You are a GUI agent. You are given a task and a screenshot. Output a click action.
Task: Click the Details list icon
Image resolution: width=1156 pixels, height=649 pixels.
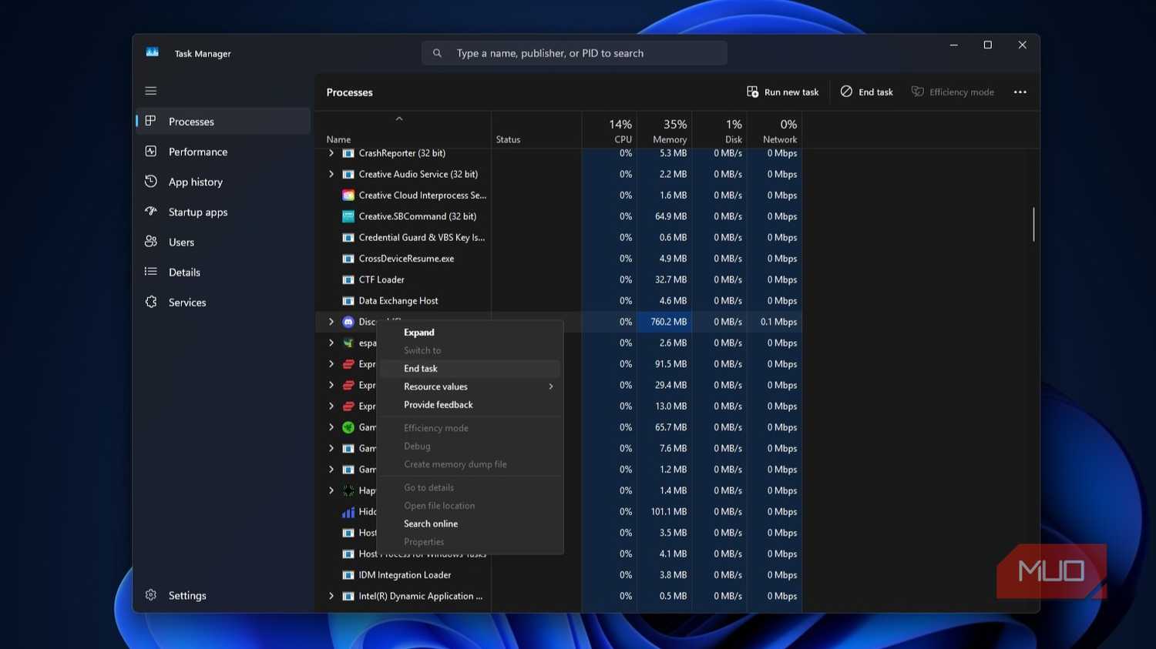pos(151,272)
